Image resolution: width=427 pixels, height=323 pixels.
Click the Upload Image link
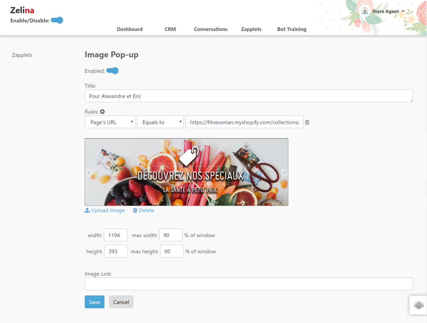105,210
